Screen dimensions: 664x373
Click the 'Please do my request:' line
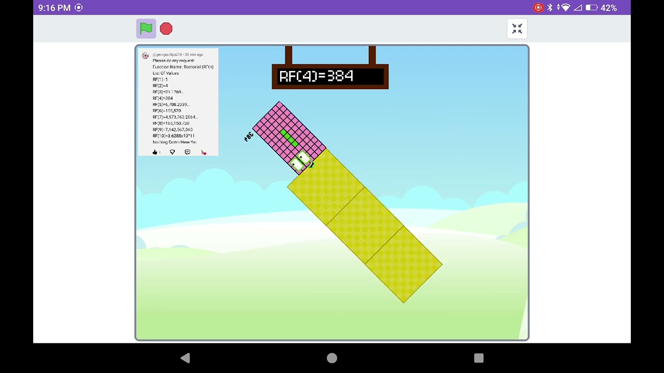point(173,61)
